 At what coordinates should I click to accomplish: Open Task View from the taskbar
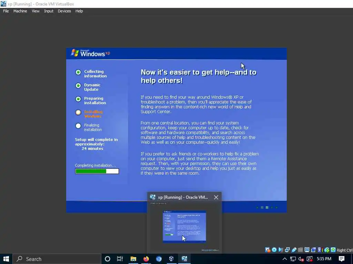pos(120,259)
